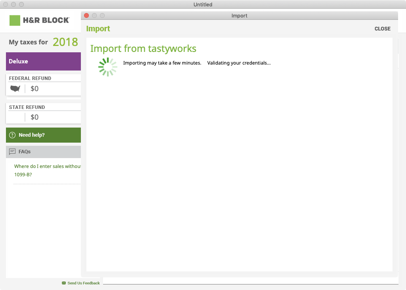Select the purple Deluxe banner

(x=44, y=61)
